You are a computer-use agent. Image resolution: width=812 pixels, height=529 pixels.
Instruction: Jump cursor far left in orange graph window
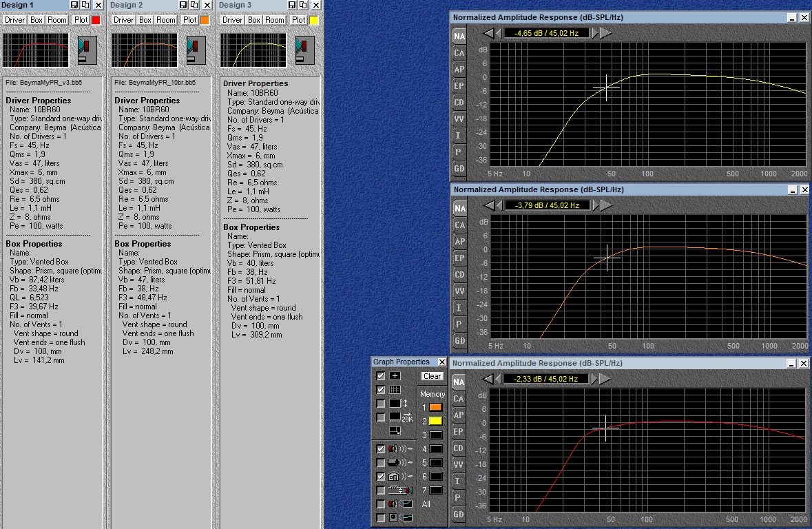click(488, 206)
